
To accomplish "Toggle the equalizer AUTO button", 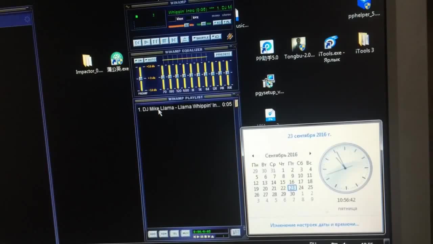I will point(151,60).
